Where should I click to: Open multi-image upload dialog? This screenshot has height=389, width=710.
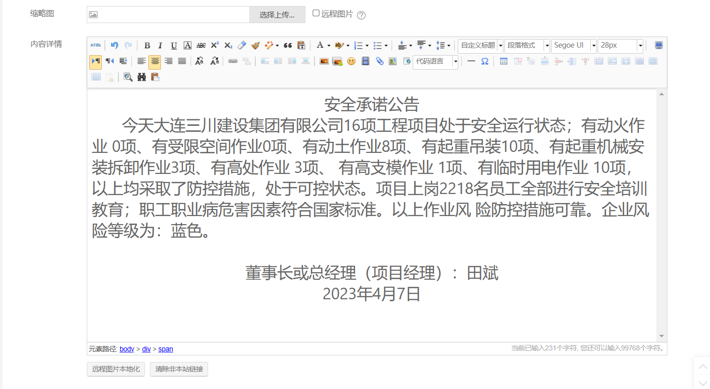click(337, 61)
